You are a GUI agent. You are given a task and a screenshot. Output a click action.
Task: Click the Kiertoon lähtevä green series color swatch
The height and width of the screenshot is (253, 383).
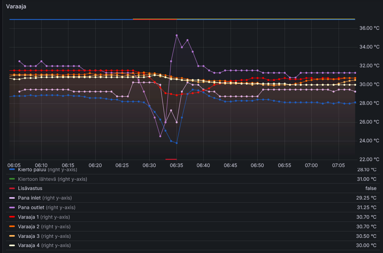click(x=12, y=179)
